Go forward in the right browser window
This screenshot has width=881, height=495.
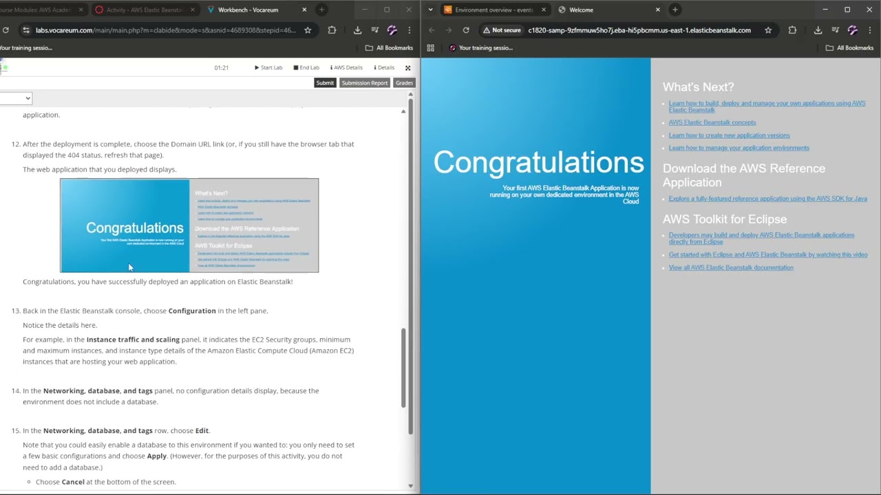click(x=448, y=30)
